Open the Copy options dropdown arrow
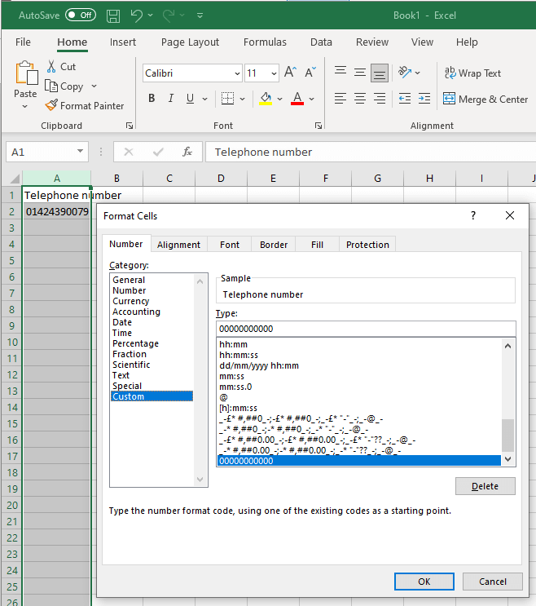The image size is (536, 606). coord(94,86)
